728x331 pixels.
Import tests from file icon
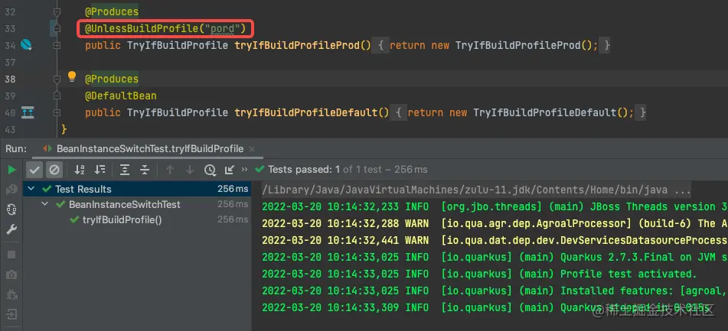pyautogui.click(x=230, y=170)
